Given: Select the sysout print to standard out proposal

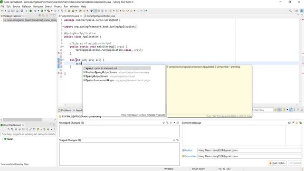Looking at the screenshot, I should pyautogui.click(x=117, y=68).
